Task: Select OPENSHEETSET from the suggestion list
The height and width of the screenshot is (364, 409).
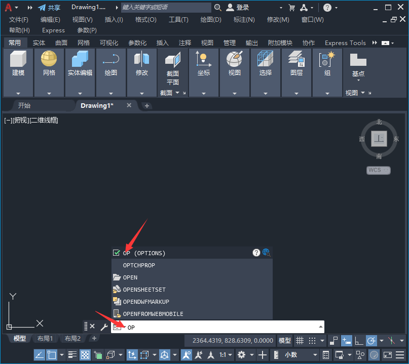Action: [x=192, y=290]
